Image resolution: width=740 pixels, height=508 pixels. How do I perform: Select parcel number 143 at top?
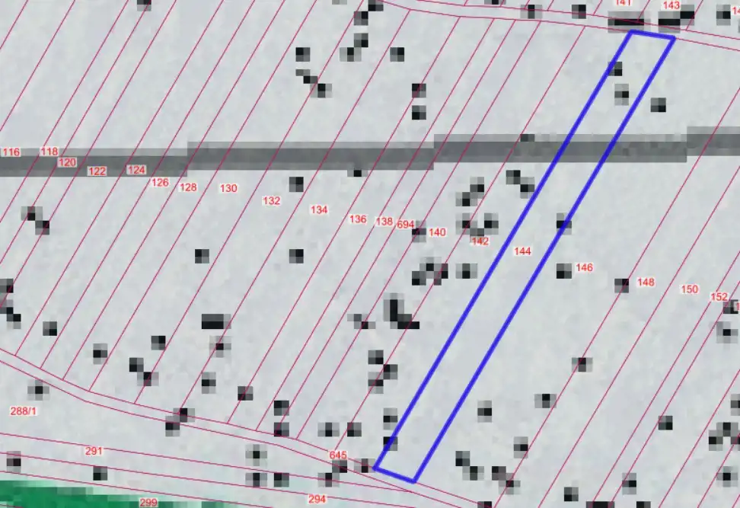[x=671, y=5]
